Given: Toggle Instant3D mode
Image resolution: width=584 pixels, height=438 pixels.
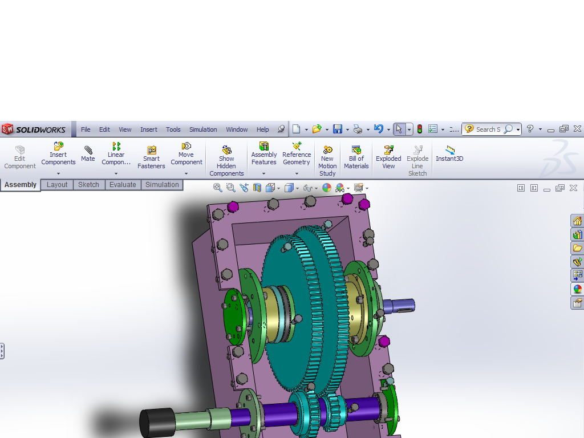Looking at the screenshot, I should [449, 153].
